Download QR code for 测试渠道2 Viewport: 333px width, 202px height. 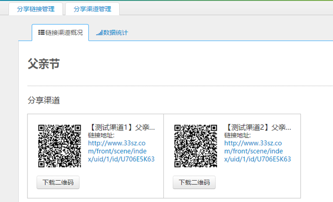[194, 182]
